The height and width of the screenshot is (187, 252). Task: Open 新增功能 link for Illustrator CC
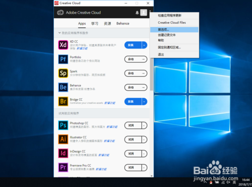coord(109,141)
